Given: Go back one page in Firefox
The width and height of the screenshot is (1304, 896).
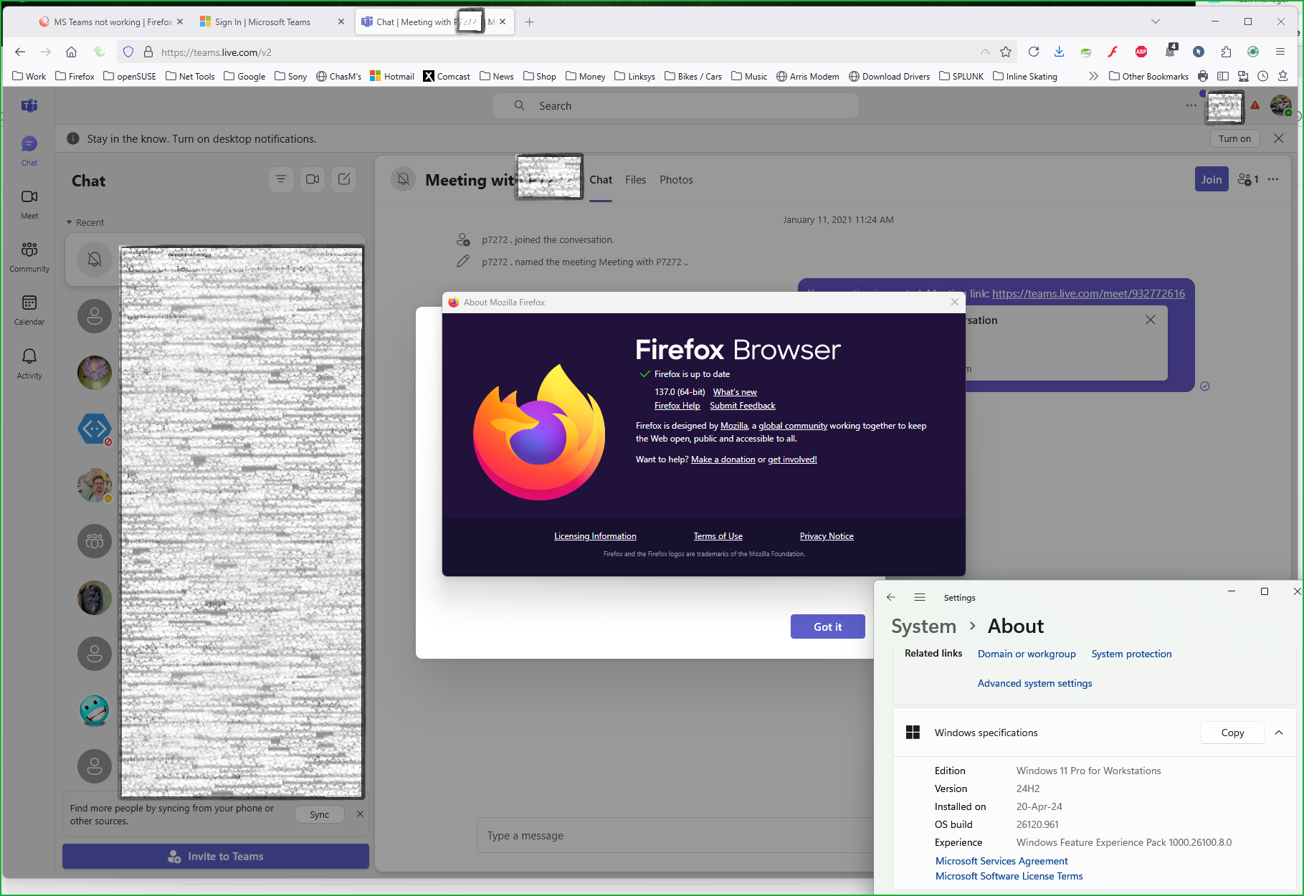Looking at the screenshot, I should (20, 52).
